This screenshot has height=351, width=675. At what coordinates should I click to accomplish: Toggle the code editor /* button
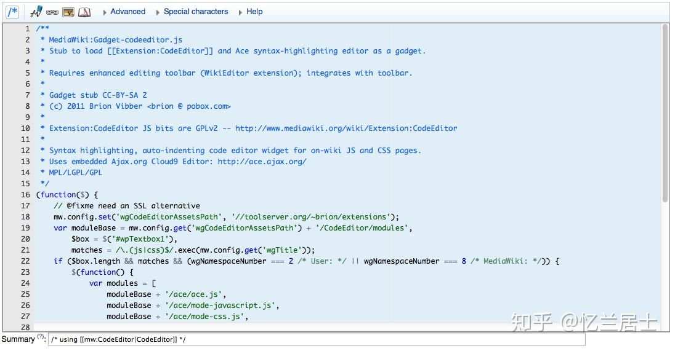[12, 12]
